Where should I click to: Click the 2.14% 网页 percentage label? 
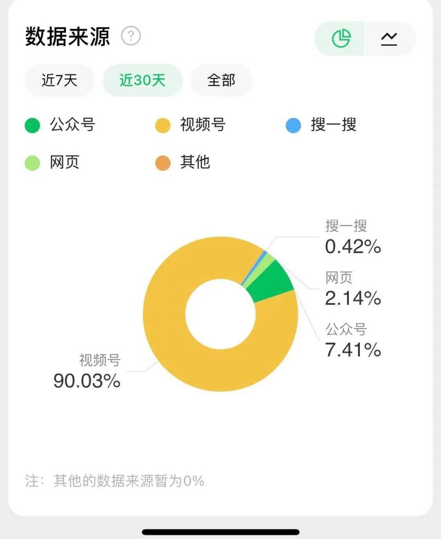coord(353,298)
